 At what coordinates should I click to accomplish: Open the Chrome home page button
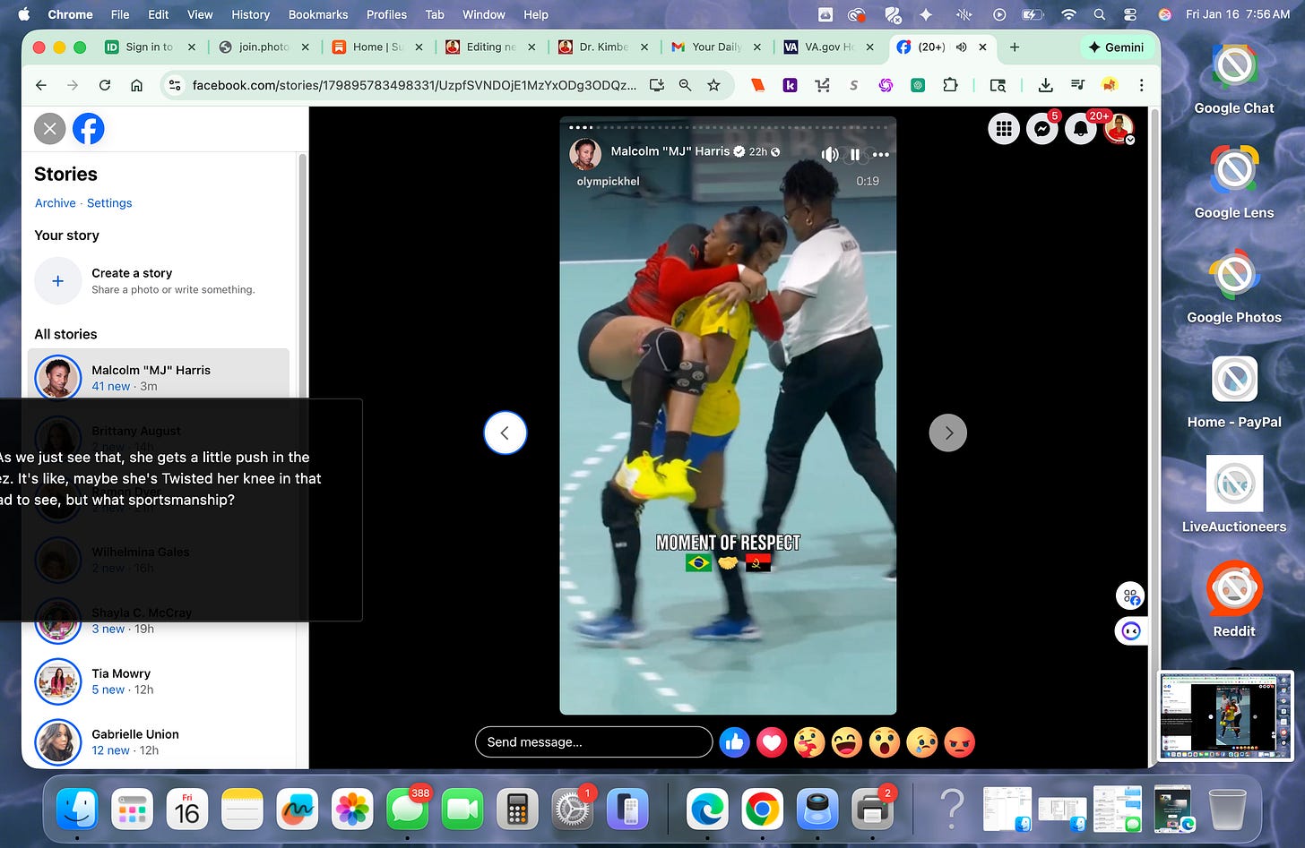click(x=136, y=85)
